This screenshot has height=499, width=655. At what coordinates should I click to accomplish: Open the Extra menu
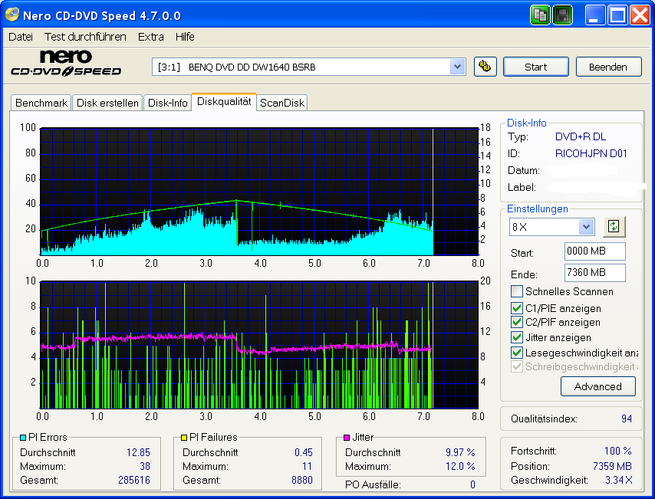150,36
